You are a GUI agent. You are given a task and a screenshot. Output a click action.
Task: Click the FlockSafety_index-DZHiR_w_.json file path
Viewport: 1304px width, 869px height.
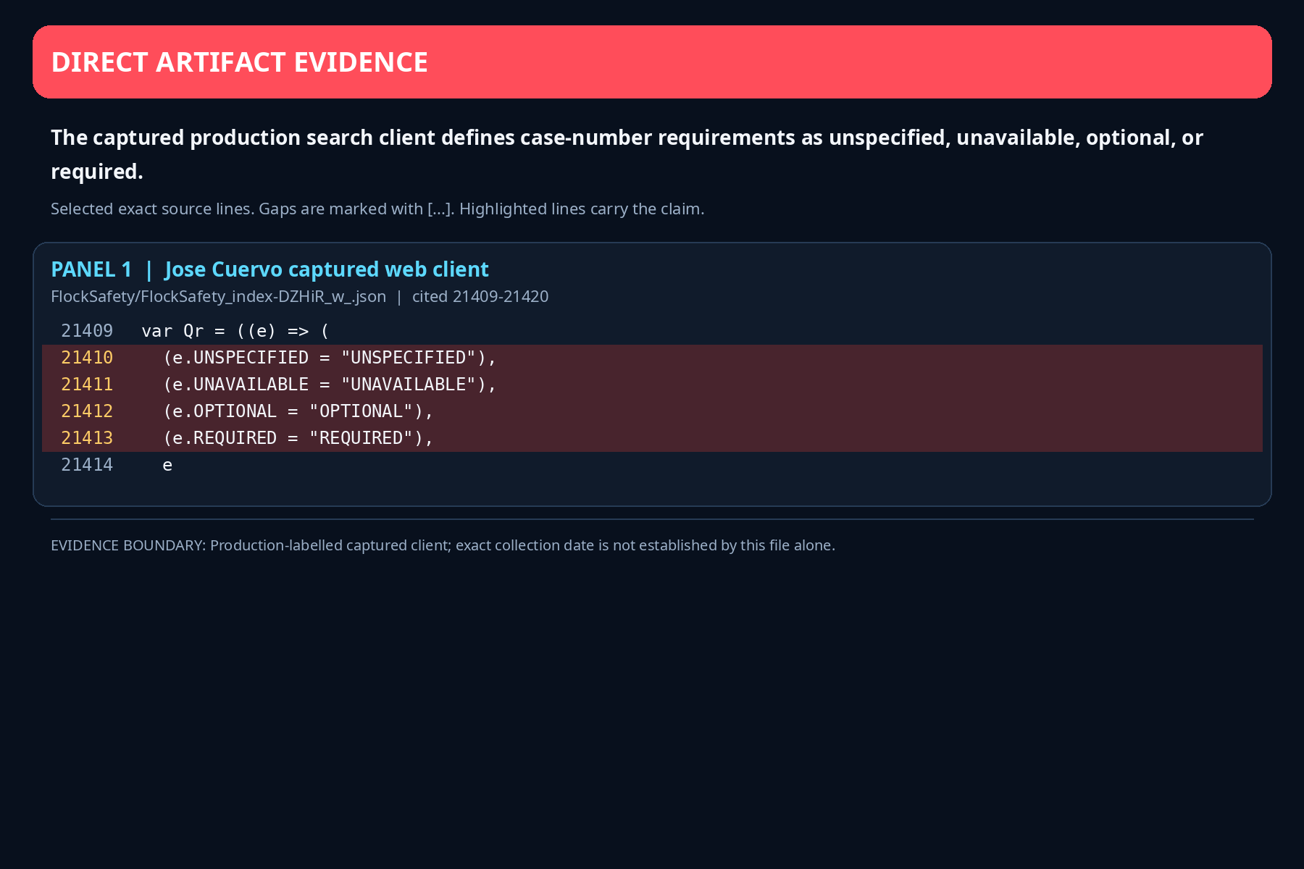point(218,297)
